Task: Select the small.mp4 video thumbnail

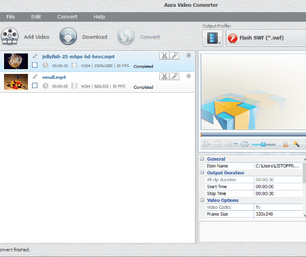Action: tap(16, 82)
